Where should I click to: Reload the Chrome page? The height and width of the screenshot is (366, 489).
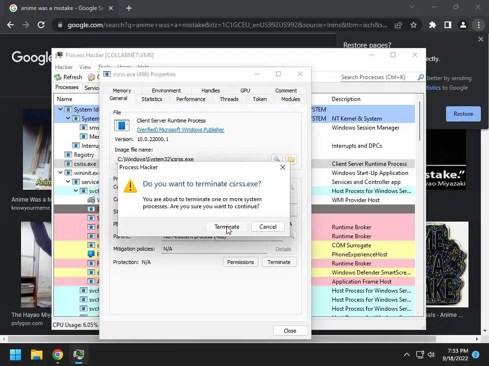[x=41, y=25]
